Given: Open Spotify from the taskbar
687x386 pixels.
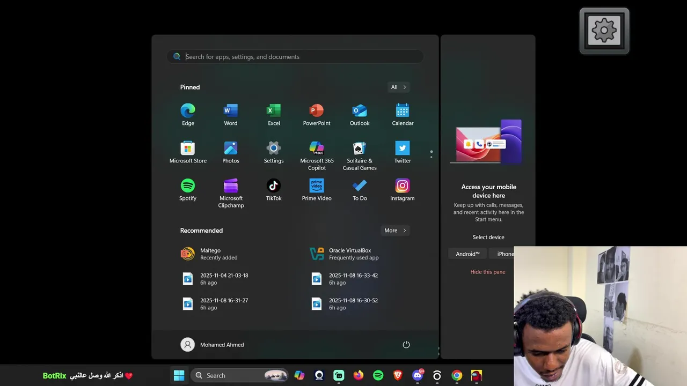Looking at the screenshot, I should (x=378, y=375).
